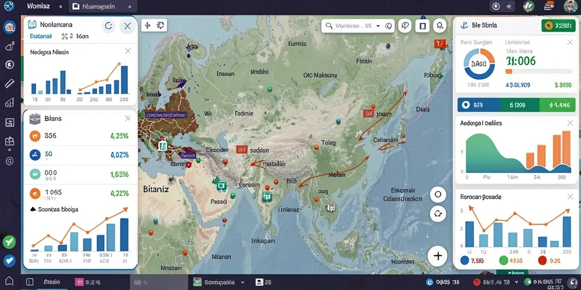Image resolution: width=581 pixels, height=290 pixels.
Task: Click the DAsa donut chart
Action: (479, 63)
